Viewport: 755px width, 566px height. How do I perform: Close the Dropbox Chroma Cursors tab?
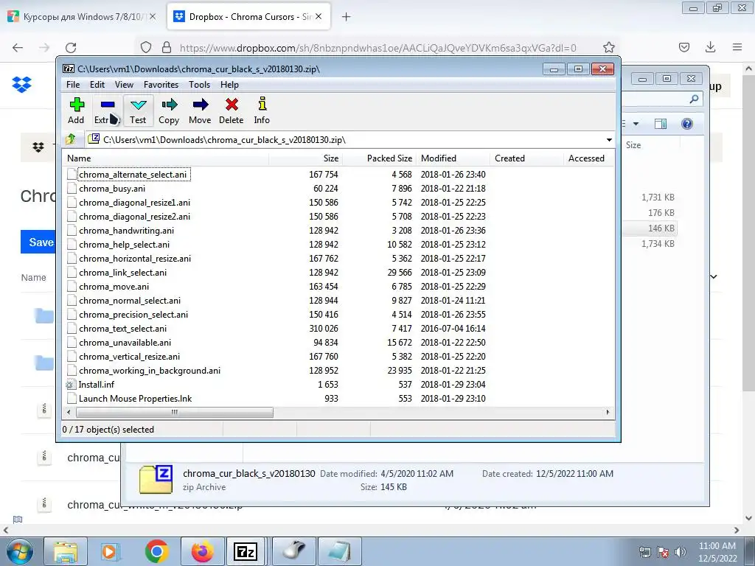(x=319, y=16)
